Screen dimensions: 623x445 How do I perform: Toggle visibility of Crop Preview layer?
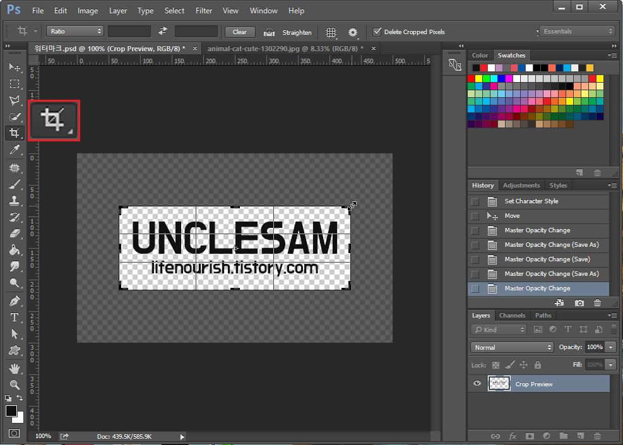[477, 383]
